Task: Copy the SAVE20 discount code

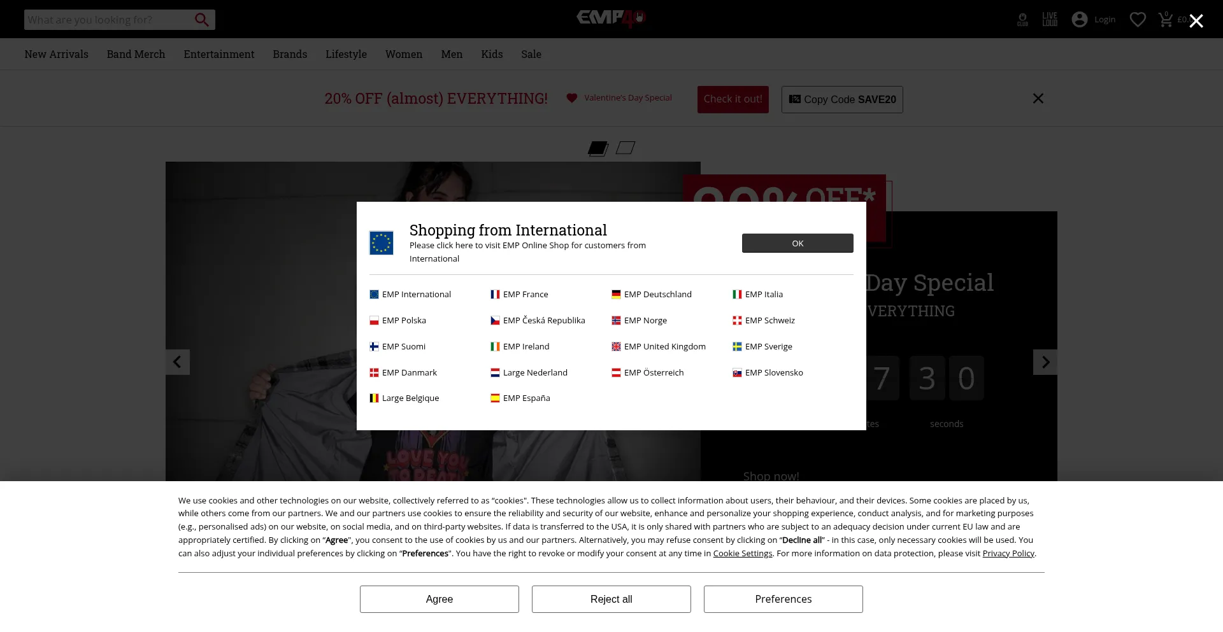Action: (842, 99)
